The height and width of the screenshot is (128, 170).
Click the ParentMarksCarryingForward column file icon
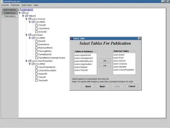(37, 58)
